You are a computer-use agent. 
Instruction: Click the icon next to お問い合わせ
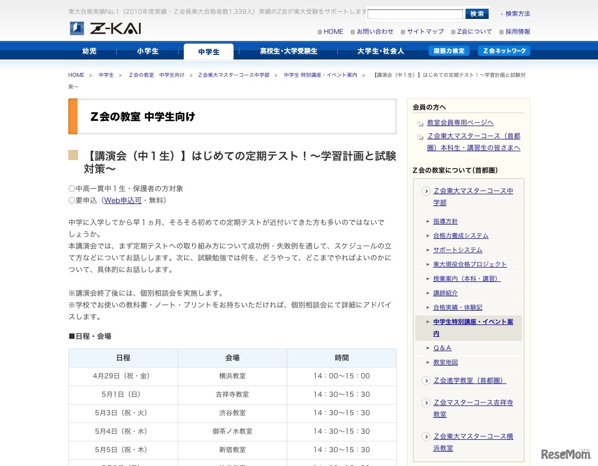click(353, 31)
